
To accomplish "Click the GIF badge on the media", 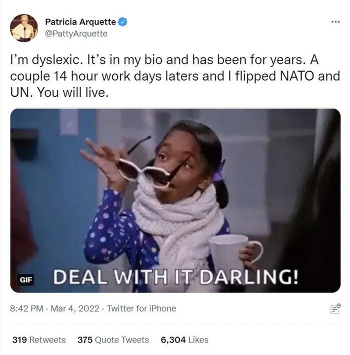I will (26, 280).
